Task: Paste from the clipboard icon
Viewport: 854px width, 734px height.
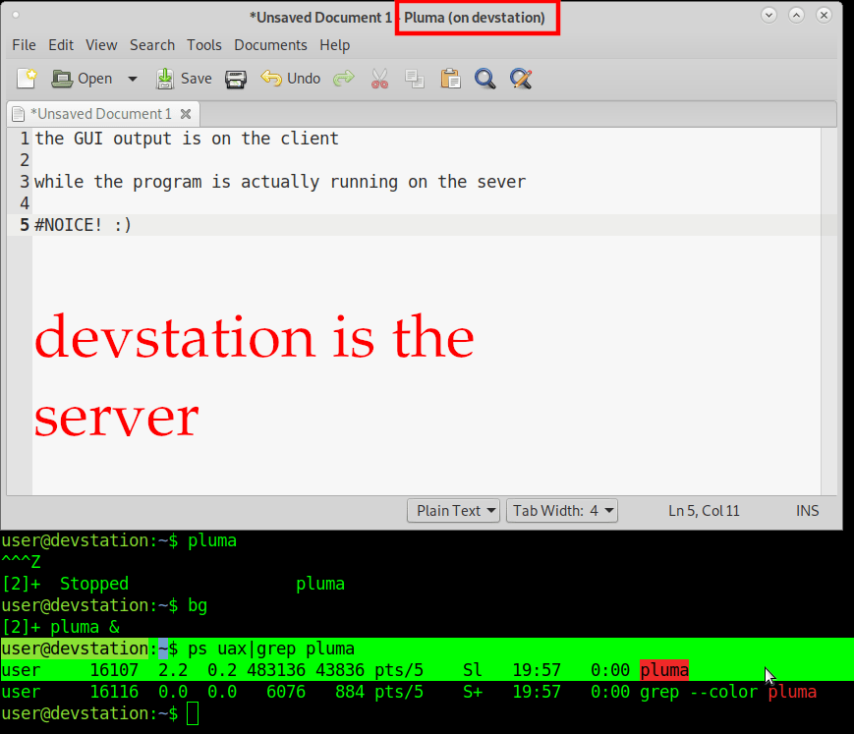Action: [x=450, y=79]
